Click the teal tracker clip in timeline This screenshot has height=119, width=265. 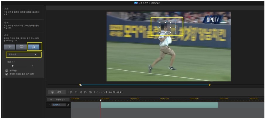click(159, 105)
